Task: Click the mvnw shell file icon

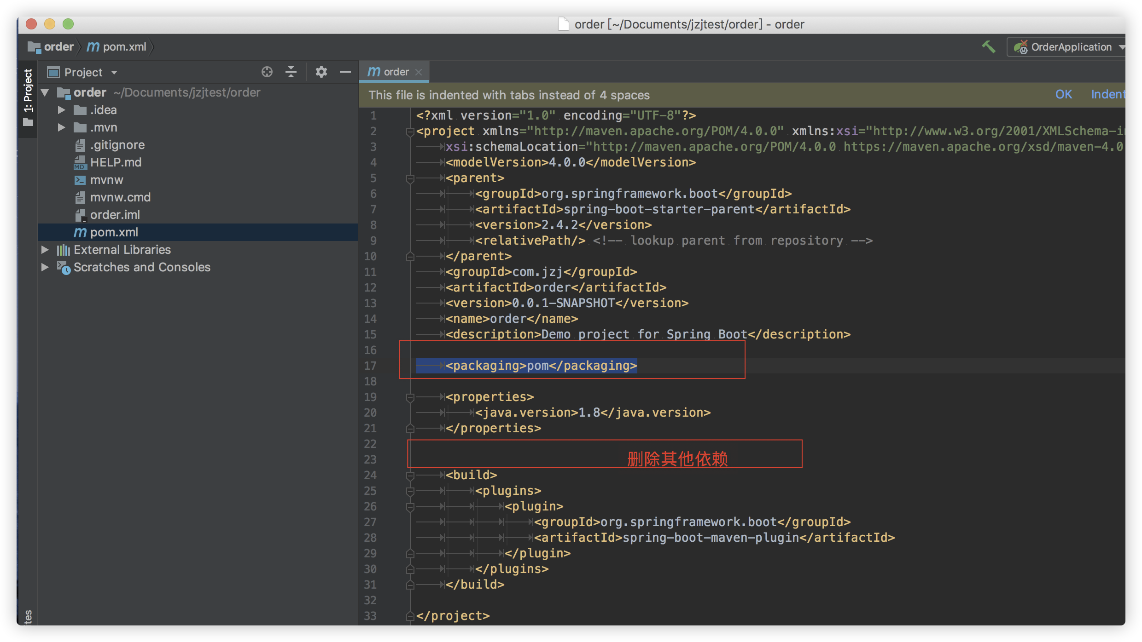Action: (80, 180)
